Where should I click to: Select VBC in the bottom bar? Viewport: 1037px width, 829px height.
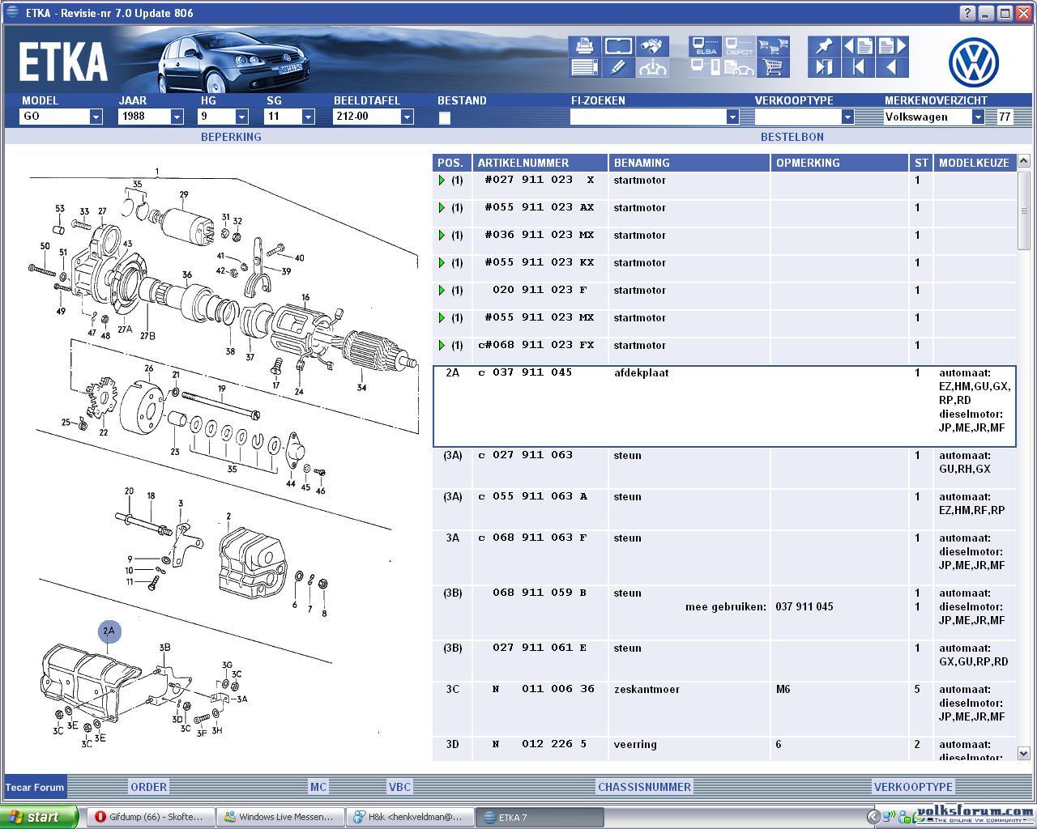[399, 787]
